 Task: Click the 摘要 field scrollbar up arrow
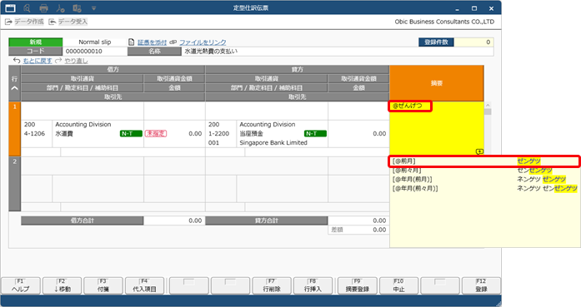click(x=488, y=106)
